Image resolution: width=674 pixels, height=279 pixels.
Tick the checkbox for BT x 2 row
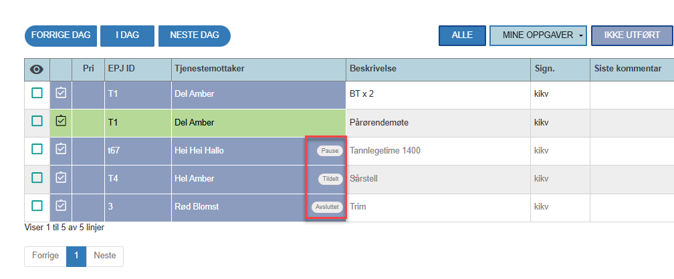click(37, 93)
